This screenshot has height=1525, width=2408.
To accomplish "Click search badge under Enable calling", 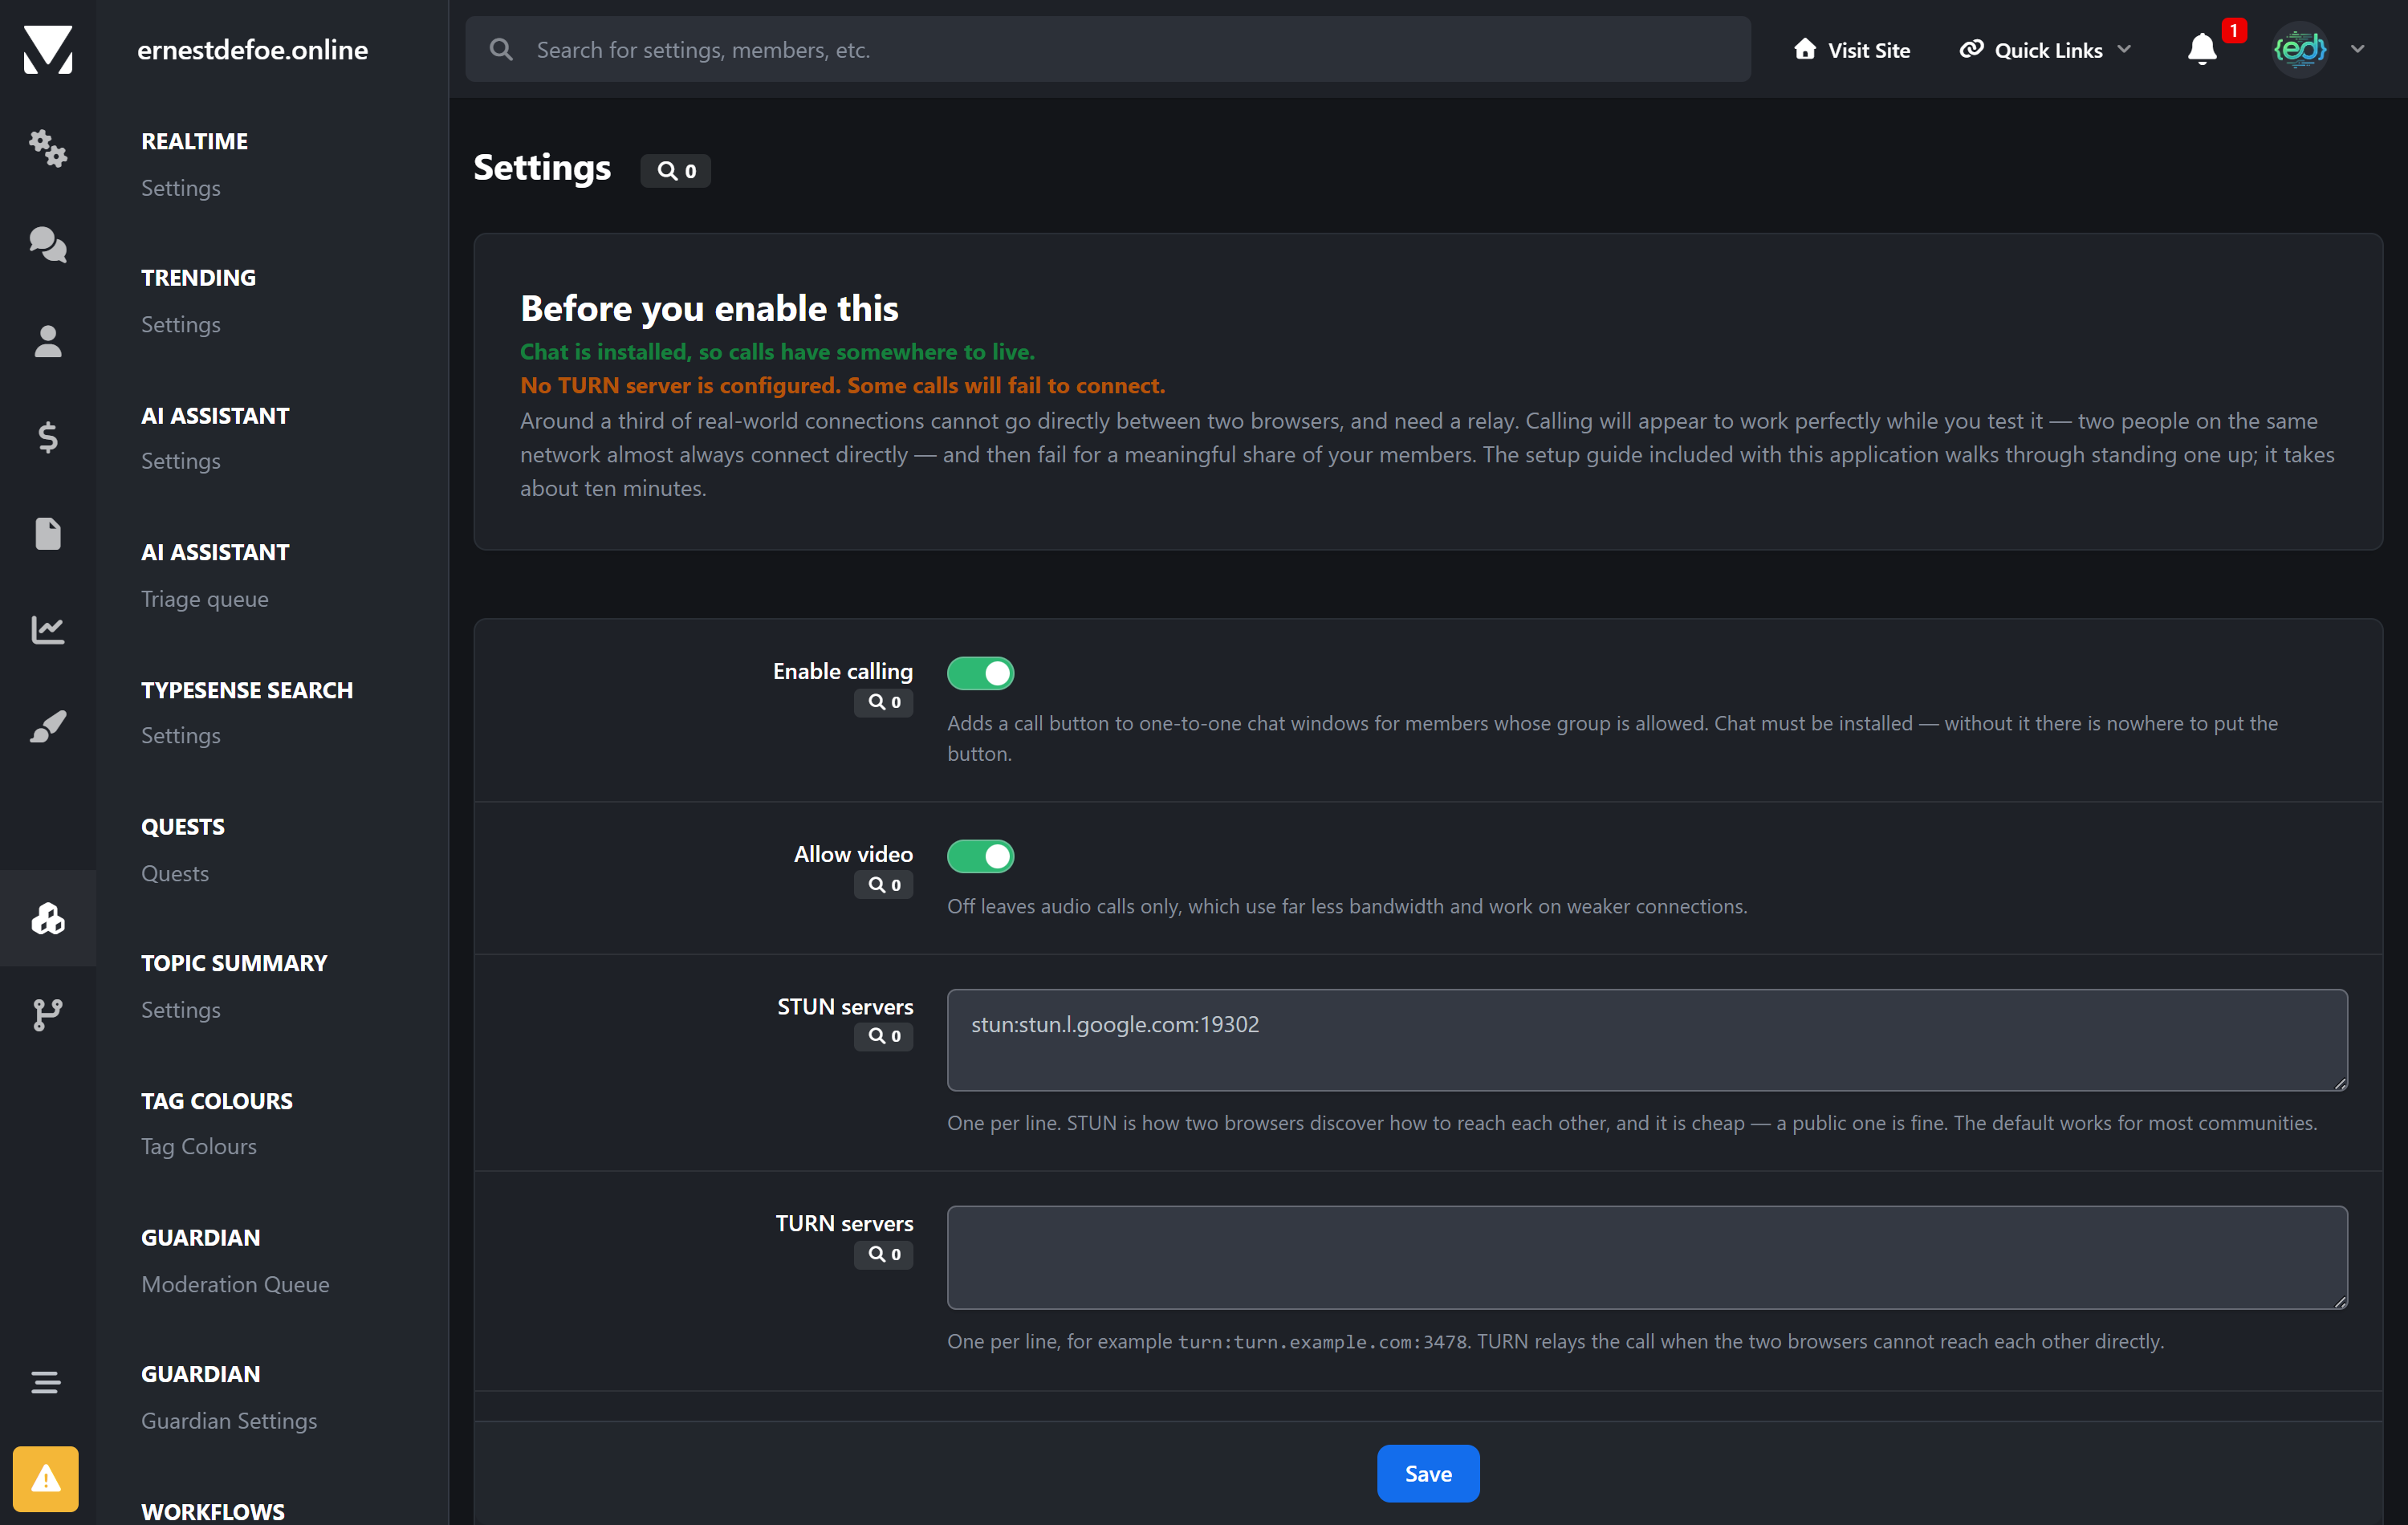I will (x=884, y=702).
